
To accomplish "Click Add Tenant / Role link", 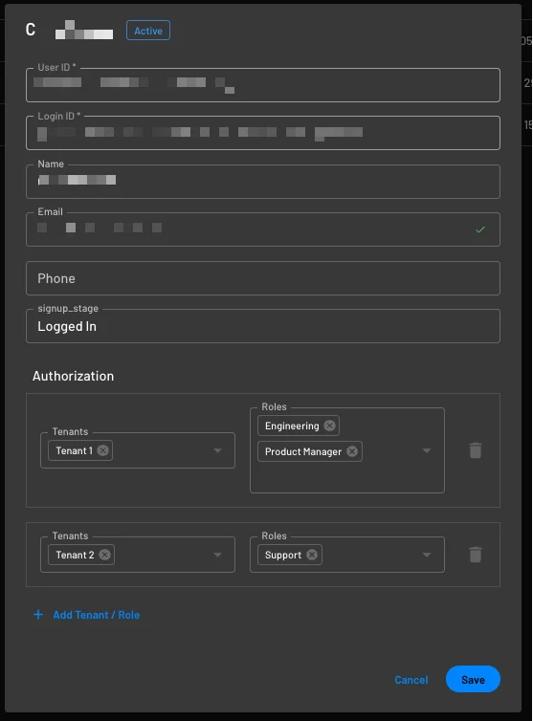I will (97, 615).
